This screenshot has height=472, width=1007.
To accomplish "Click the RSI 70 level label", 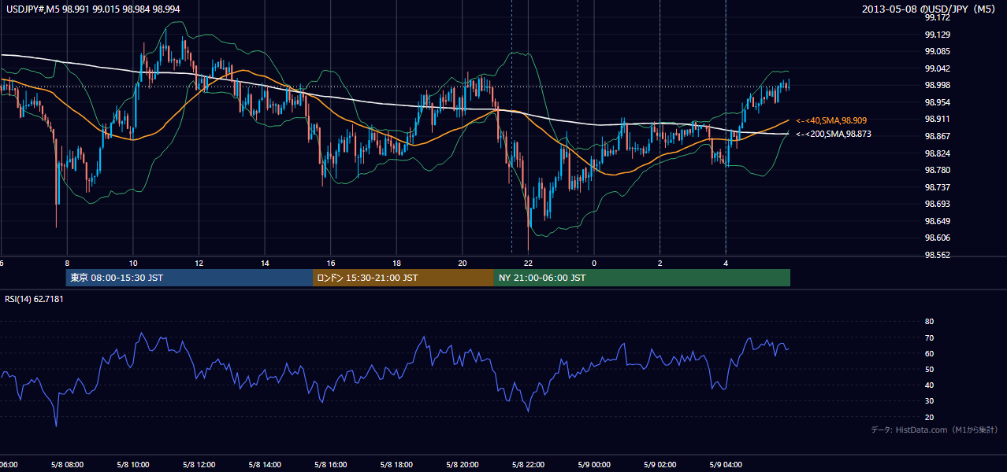I will tap(929, 337).
